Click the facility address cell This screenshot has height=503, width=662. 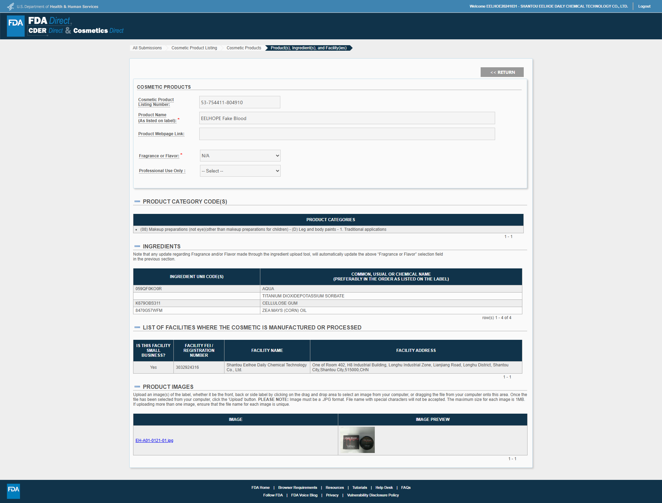point(416,367)
